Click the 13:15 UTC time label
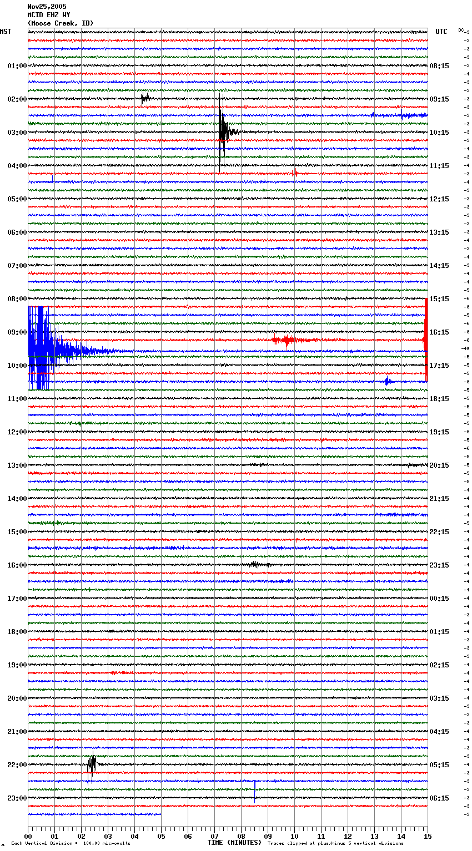Screen dimensions: 472x851 (439, 232)
